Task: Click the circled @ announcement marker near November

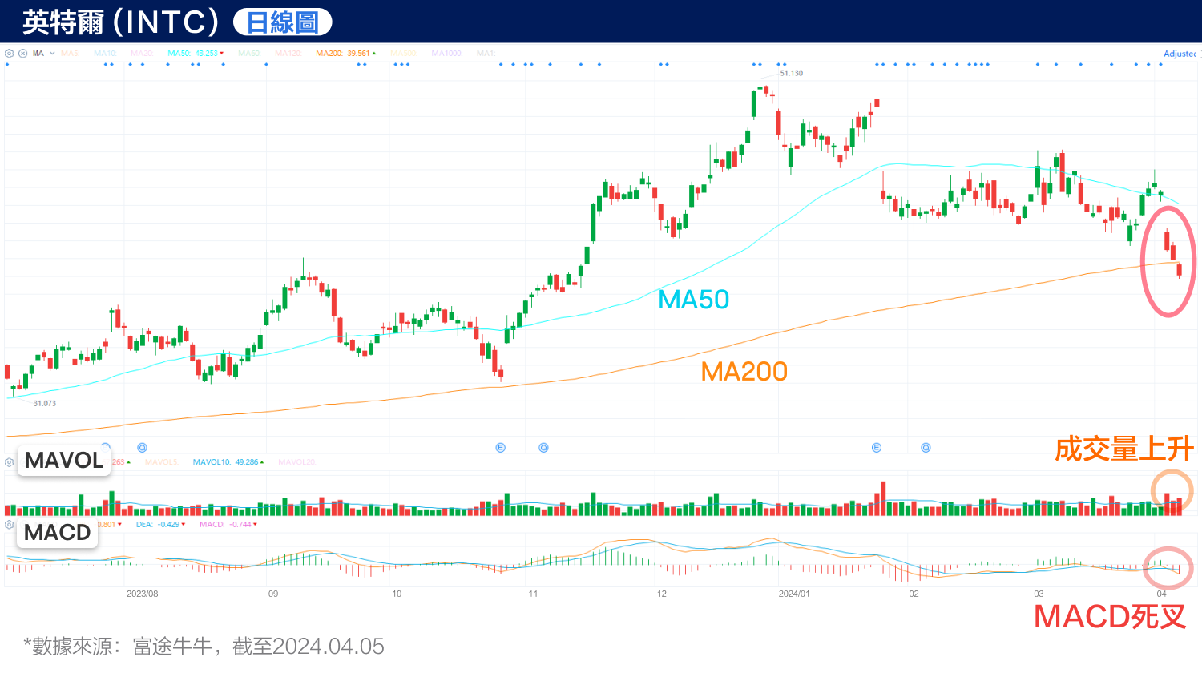Action: pyautogui.click(x=543, y=448)
